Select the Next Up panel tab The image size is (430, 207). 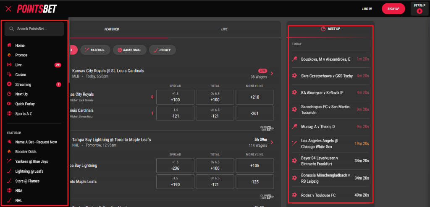(x=330, y=29)
